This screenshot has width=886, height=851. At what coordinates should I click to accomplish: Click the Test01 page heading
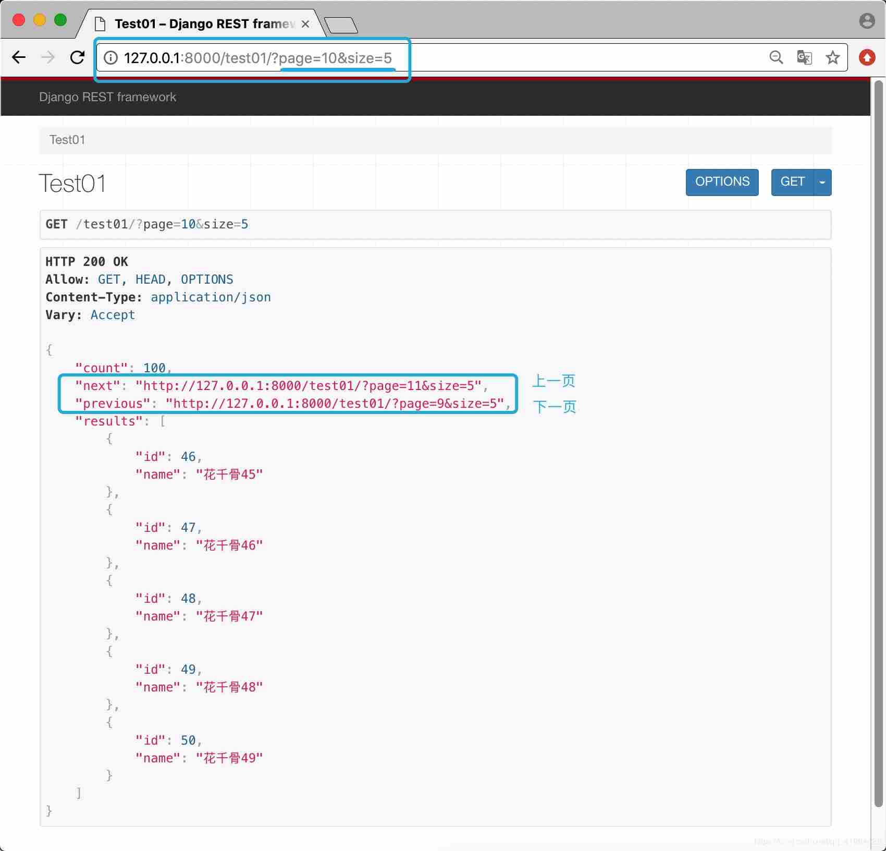[x=72, y=184]
